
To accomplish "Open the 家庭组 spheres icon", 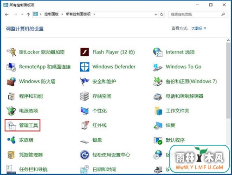I will coord(12,140).
